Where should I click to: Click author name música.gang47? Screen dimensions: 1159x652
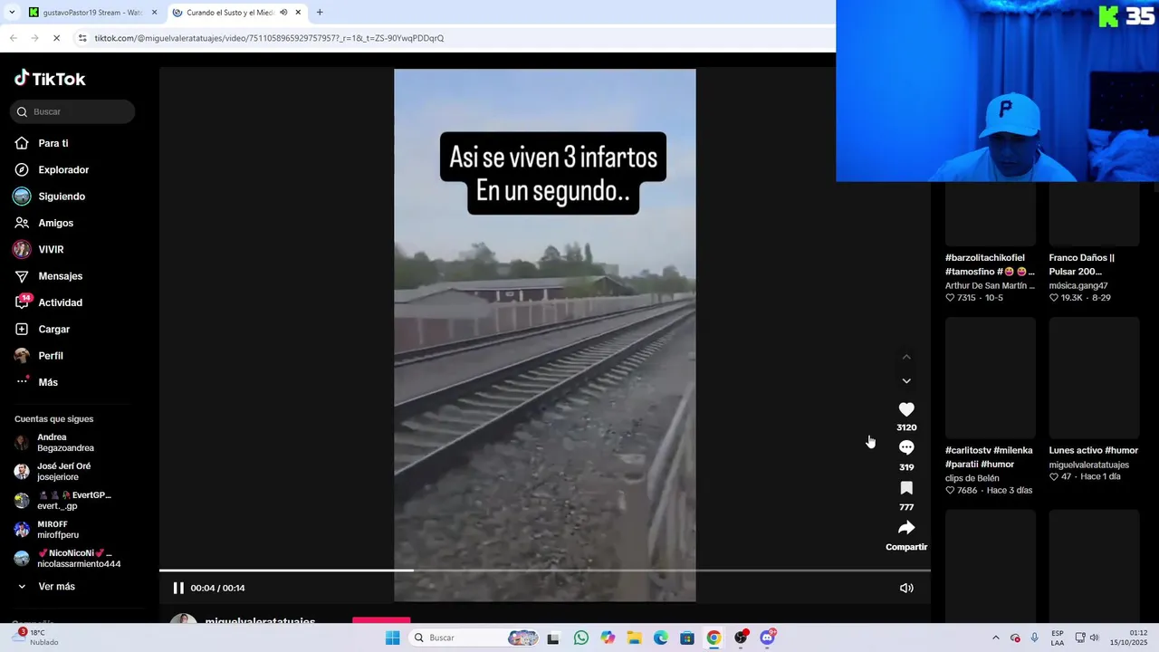coord(1078,285)
